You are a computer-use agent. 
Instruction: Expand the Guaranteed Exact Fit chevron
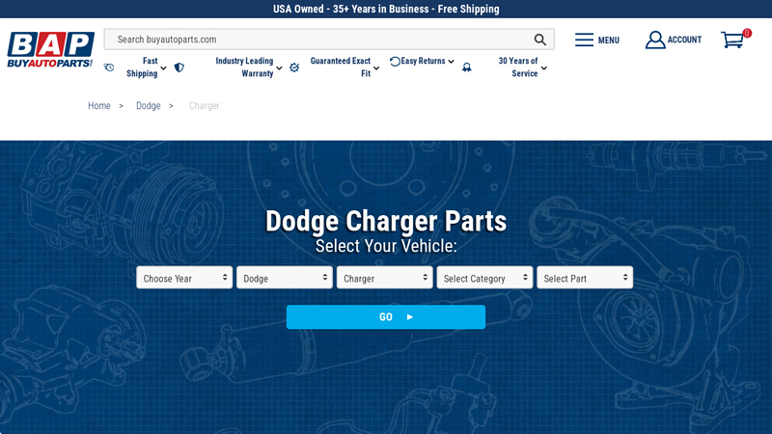(x=376, y=68)
